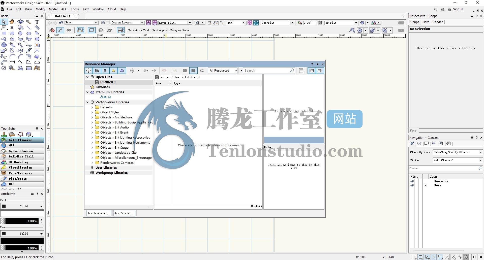The height and width of the screenshot is (260, 484).
Task: Click the Resource Manager Search field
Action: point(269,71)
